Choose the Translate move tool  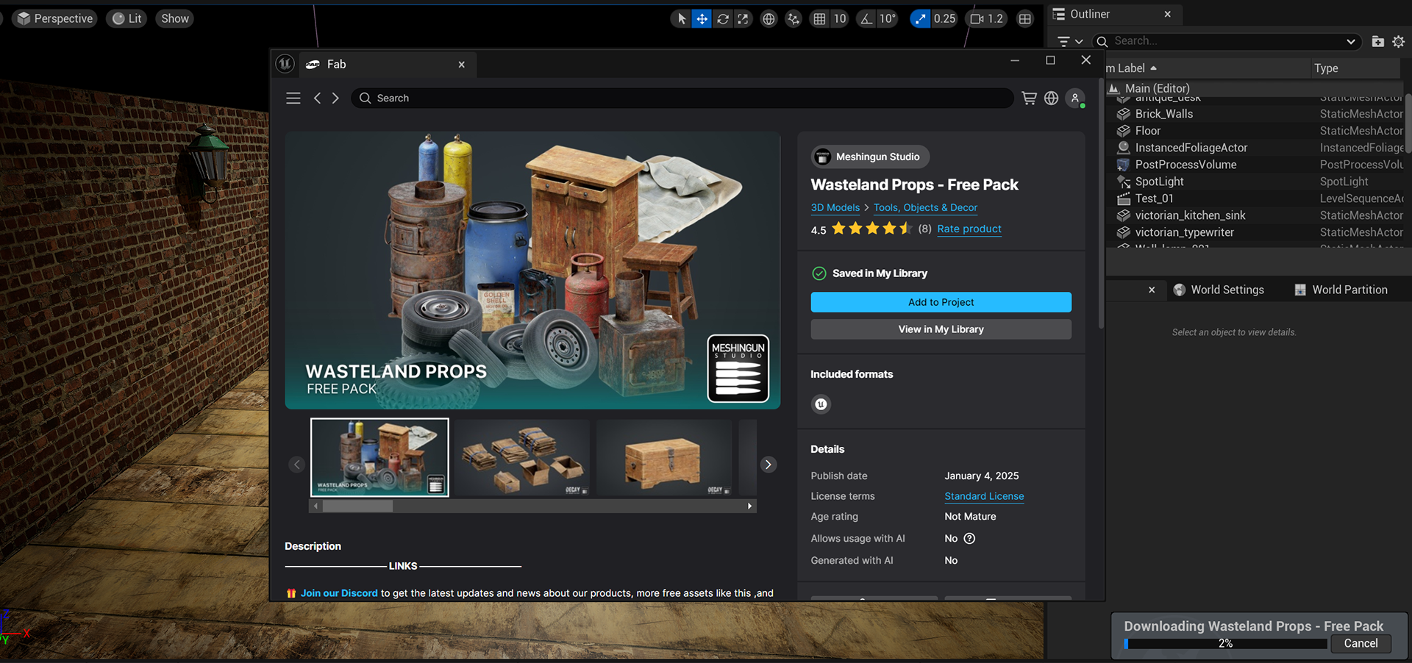pos(702,18)
